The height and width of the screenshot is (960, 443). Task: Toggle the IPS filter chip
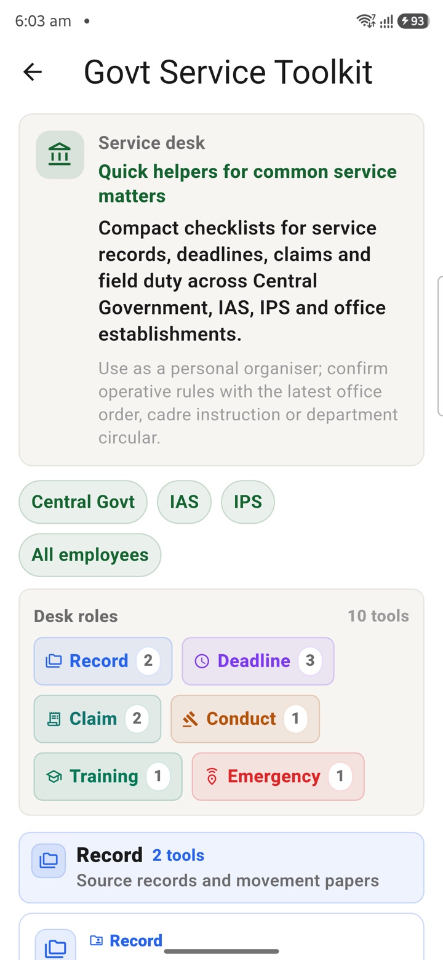pyautogui.click(x=248, y=502)
